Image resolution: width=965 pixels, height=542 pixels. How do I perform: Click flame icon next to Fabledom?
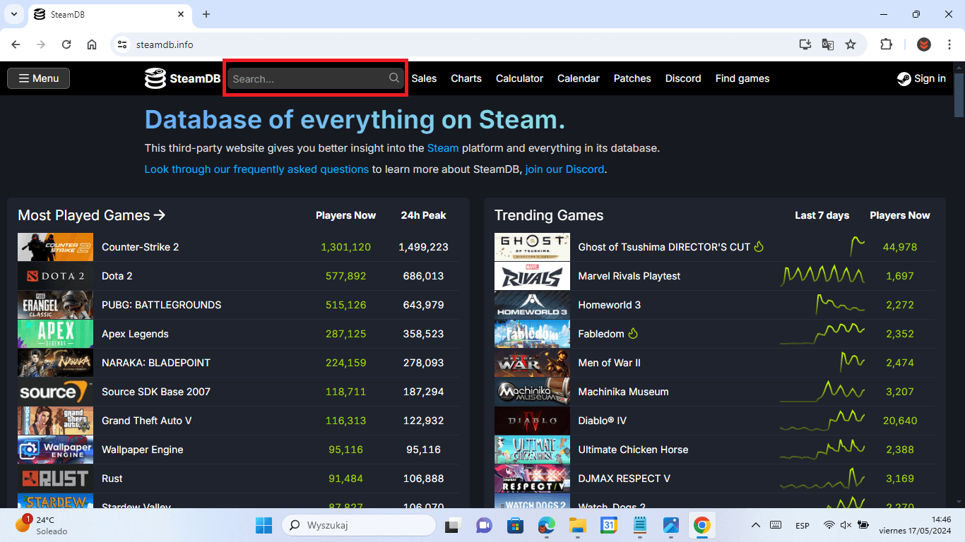633,333
